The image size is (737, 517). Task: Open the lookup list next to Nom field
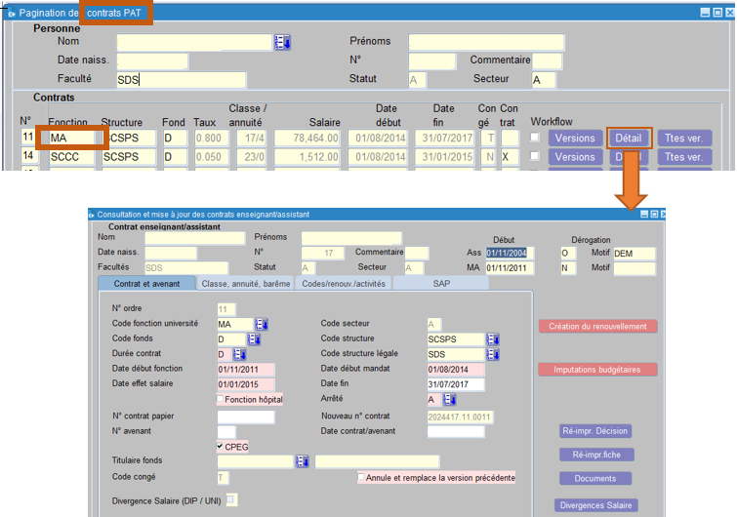[283, 42]
